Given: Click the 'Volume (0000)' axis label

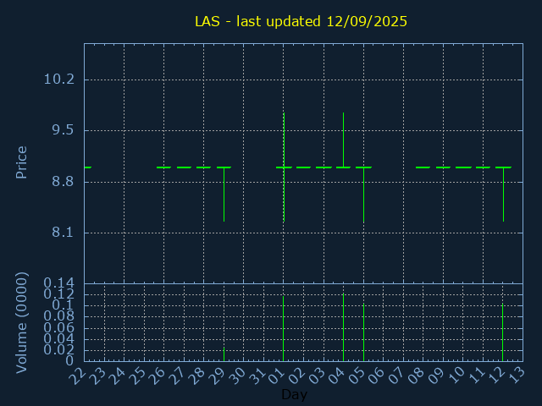Looking at the screenshot, I should tap(21, 322).
